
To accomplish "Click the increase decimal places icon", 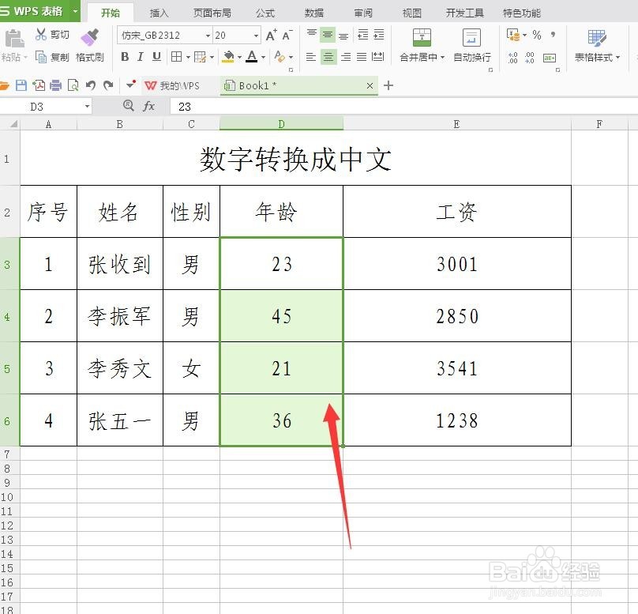I will (x=512, y=58).
